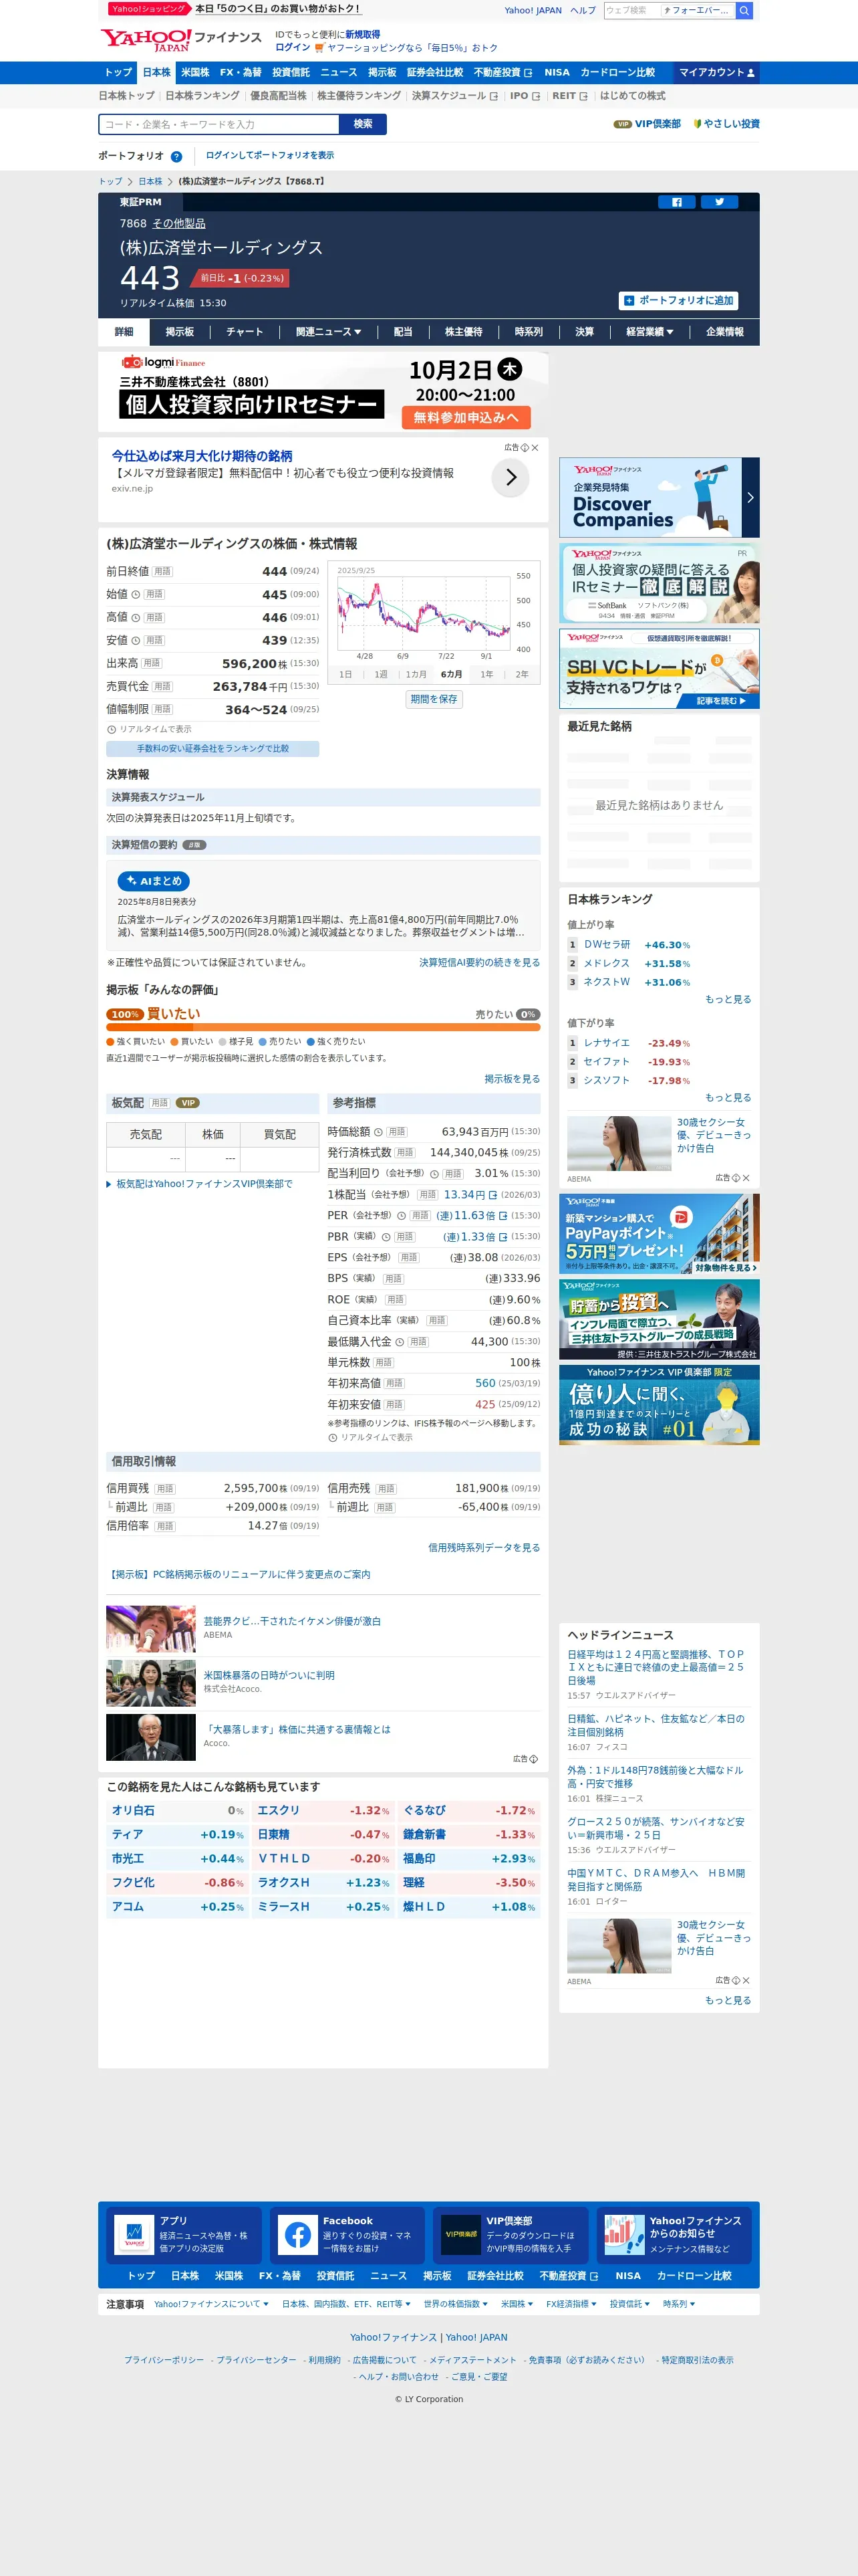Open the FX・為替 top navigation item

[241, 73]
